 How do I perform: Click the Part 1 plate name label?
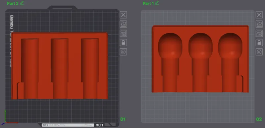[148, 3]
